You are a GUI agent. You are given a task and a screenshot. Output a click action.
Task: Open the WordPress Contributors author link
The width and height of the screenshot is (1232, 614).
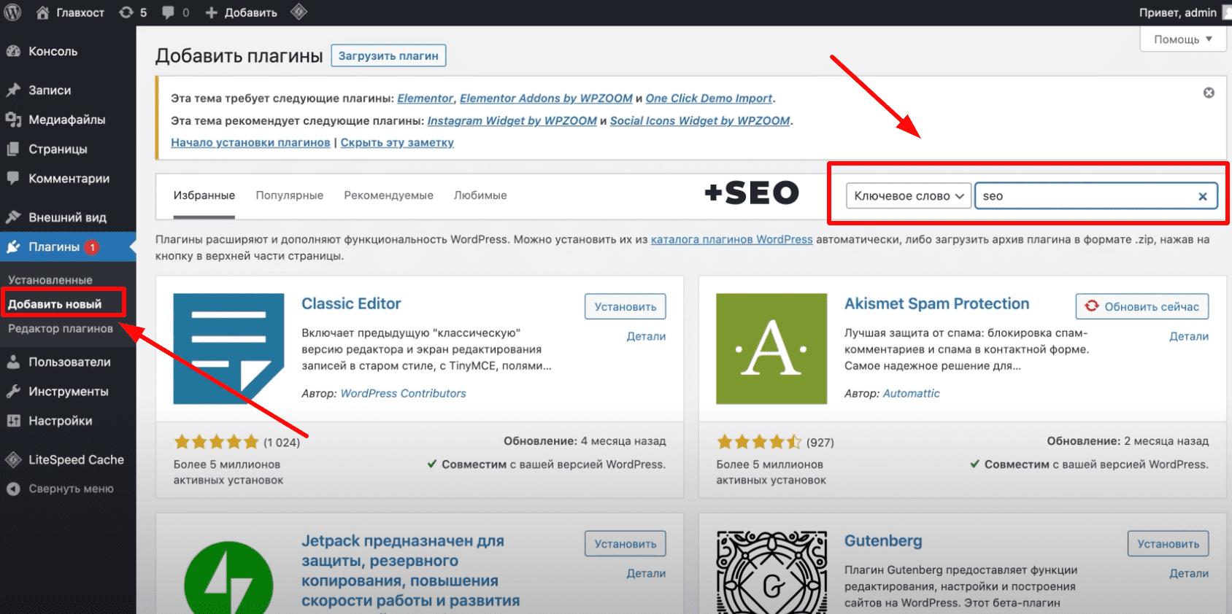pos(403,394)
